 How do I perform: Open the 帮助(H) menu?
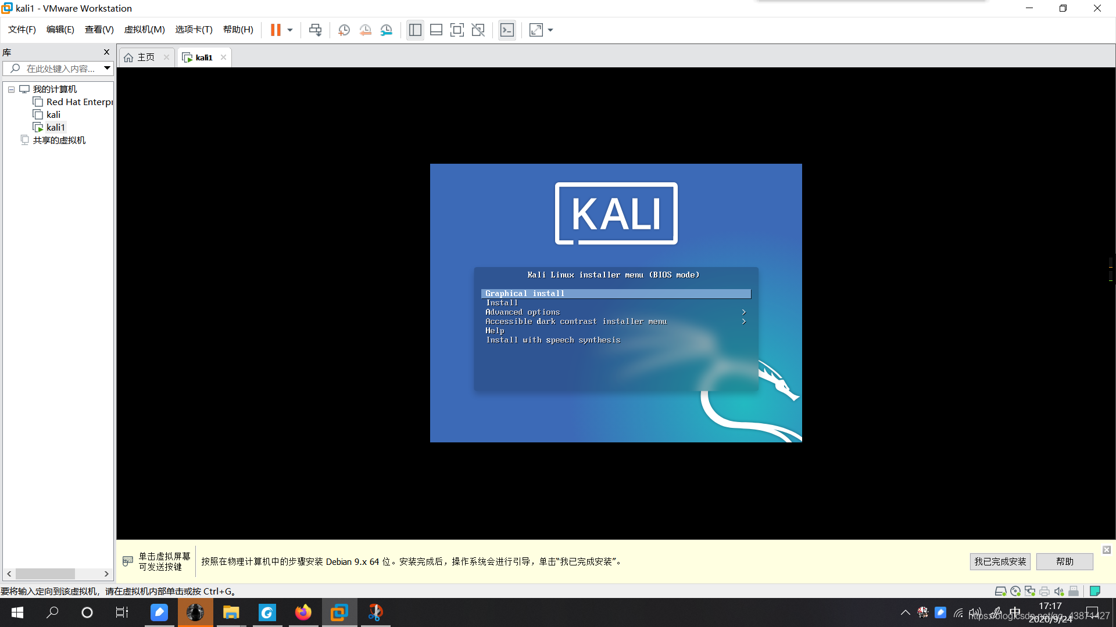point(238,30)
